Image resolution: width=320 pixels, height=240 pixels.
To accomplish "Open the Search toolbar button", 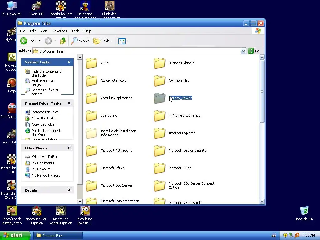I will point(80,41).
